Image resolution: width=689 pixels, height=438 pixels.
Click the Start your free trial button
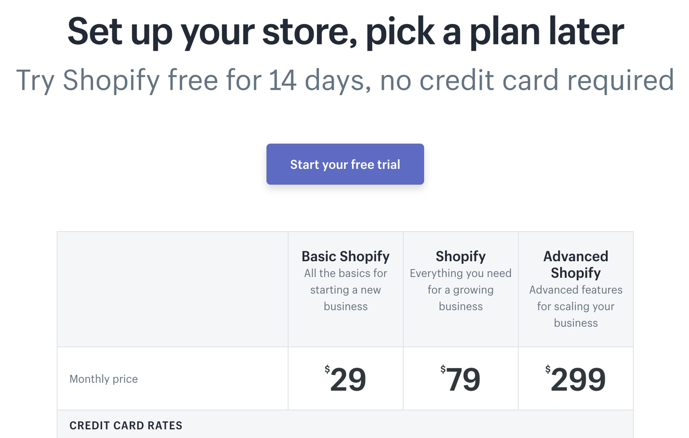click(345, 164)
